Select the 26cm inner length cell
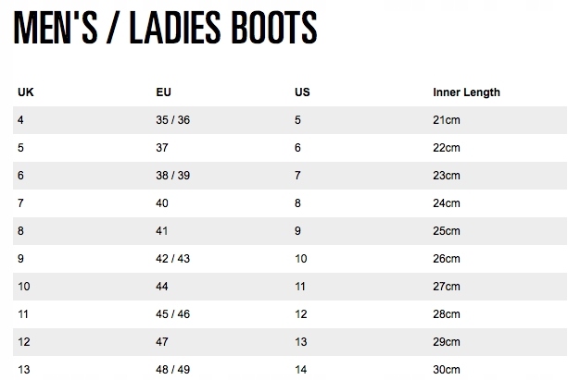The width and height of the screenshot is (568, 380). pyautogui.click(x=447, y=259)
